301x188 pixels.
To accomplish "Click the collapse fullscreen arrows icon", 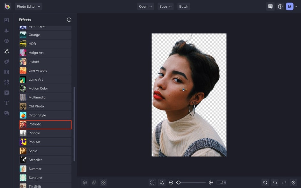I will point(162,183).
